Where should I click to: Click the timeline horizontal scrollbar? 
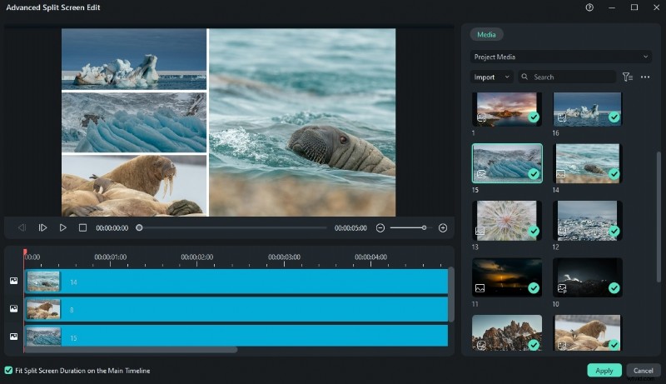[131, 350]
